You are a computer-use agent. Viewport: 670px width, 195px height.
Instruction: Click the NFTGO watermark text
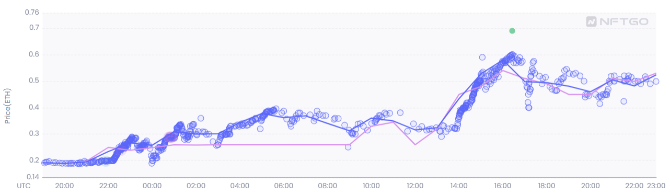click(x=624, y=21)
